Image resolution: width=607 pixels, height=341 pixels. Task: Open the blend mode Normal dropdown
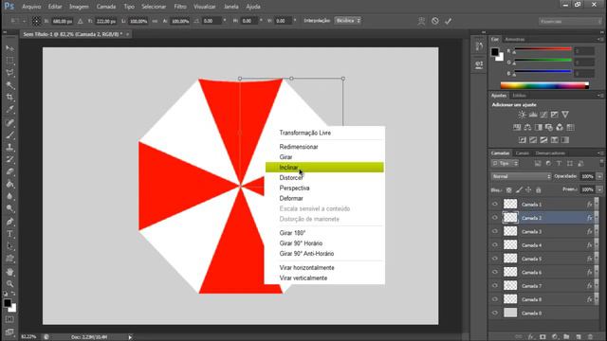coord(521,176)
